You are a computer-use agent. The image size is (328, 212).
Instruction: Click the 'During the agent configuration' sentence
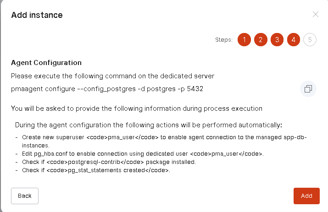click(x=149, y=125)
